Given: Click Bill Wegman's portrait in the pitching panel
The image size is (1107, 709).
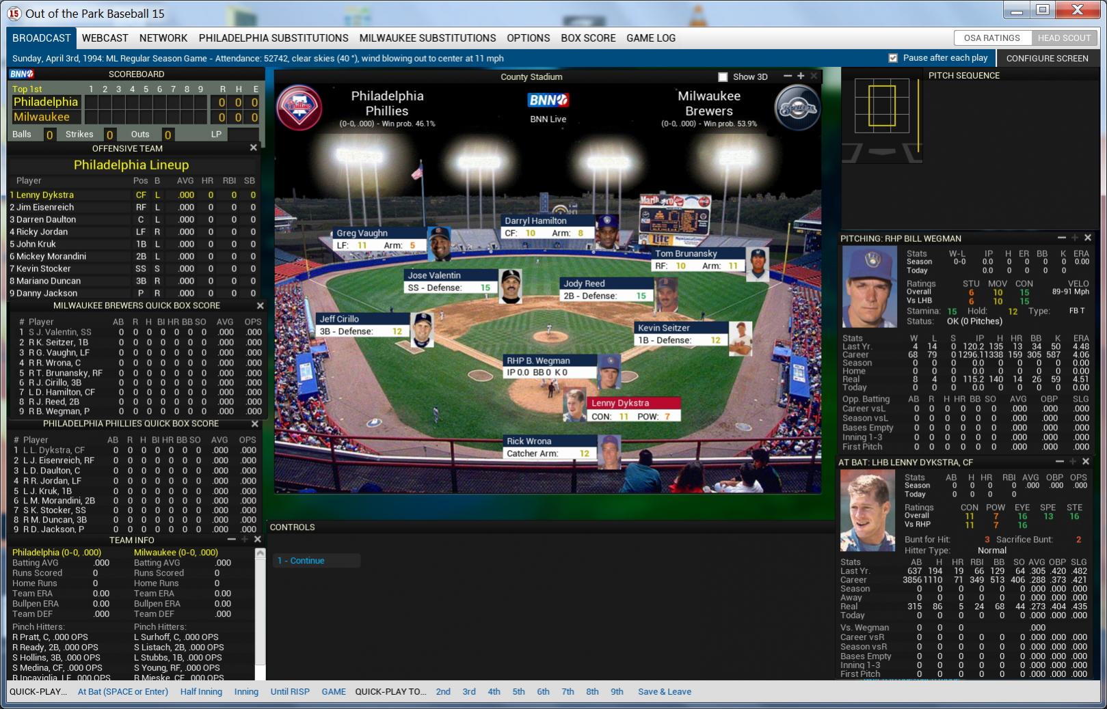Looking at the screenshot, I should [869, 287].
